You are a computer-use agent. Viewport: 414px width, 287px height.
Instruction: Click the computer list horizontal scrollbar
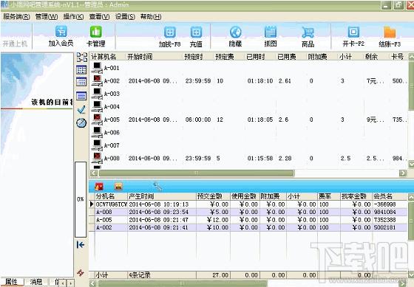(x=248, y=173)
